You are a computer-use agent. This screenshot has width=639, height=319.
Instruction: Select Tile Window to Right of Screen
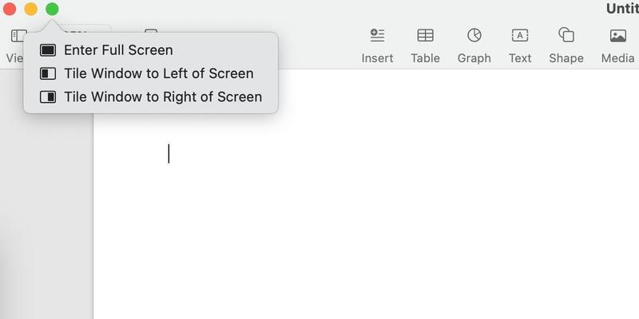pyautogui.click(x=163, y=97)
